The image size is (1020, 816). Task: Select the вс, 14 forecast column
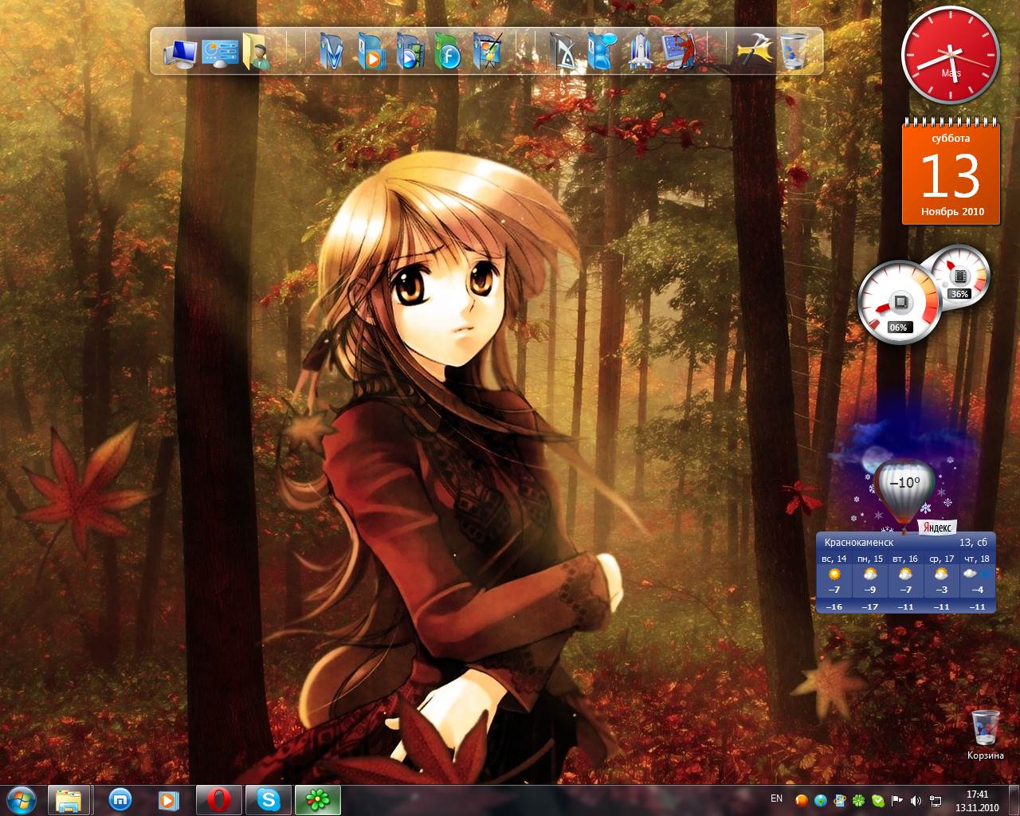834,582
